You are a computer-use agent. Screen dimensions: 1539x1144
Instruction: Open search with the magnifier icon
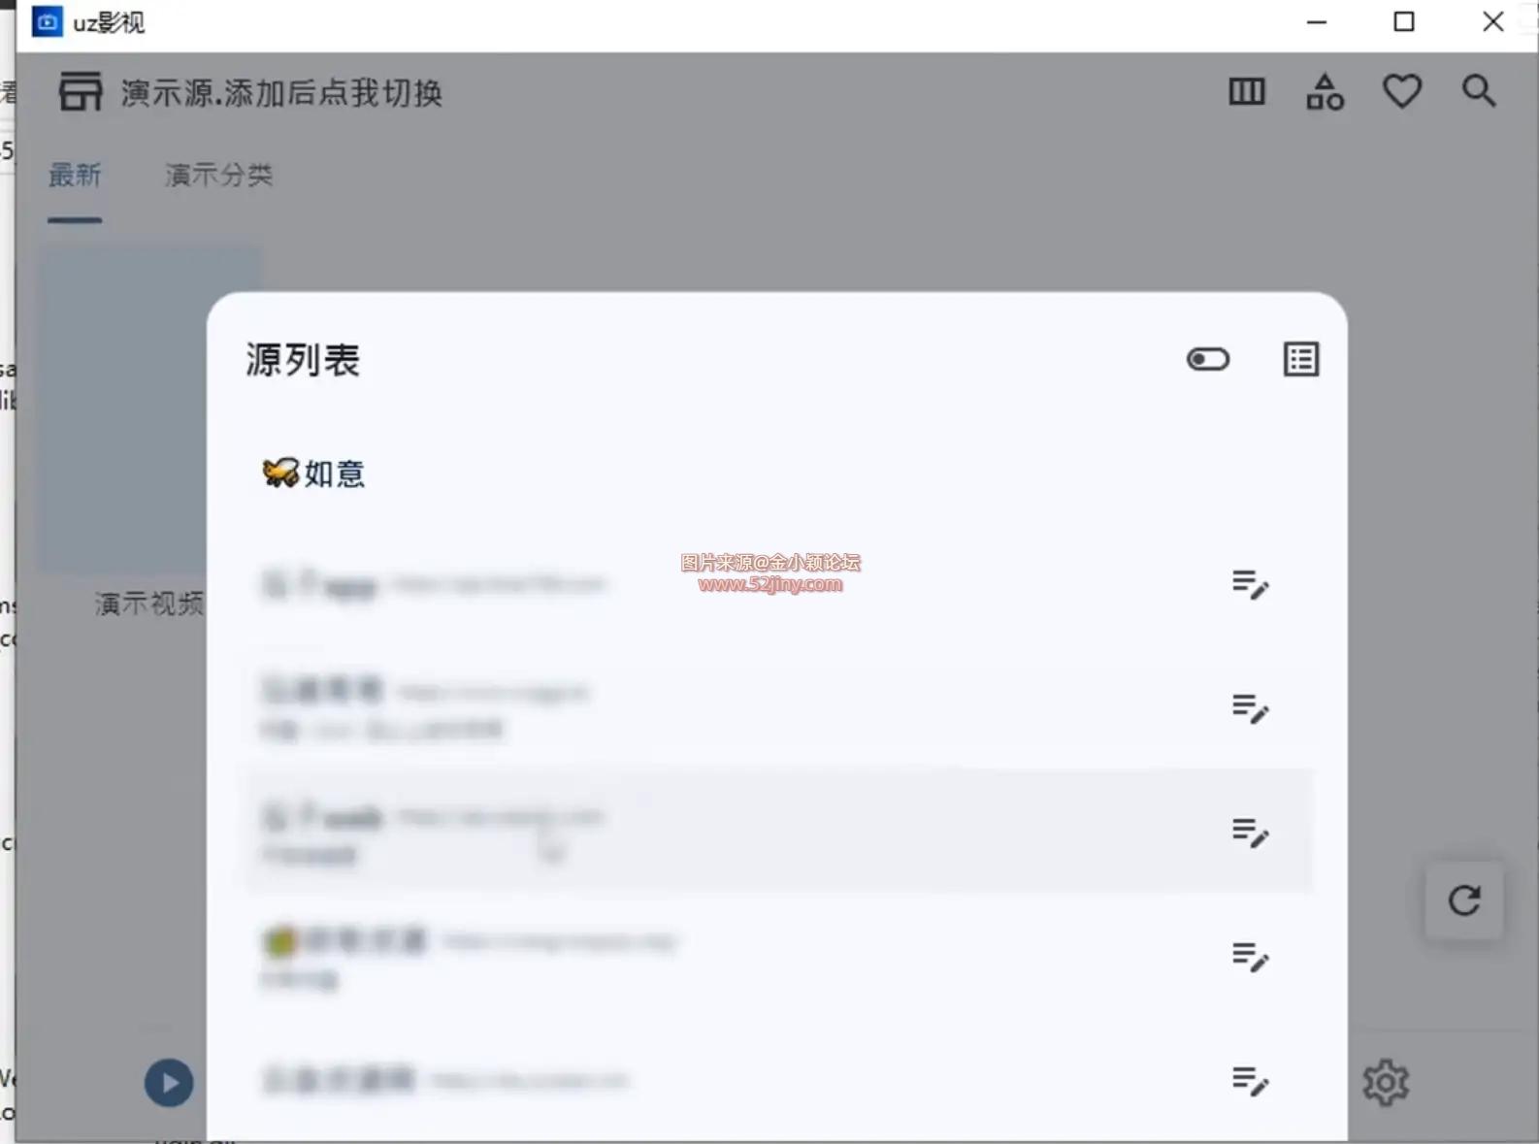[1479, 91]
